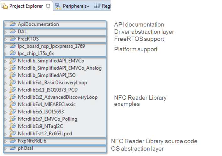Viewport: 222px width, 156px height.
Task: Click the lpc_chip_175x_6x project icon
Action: 13,53
